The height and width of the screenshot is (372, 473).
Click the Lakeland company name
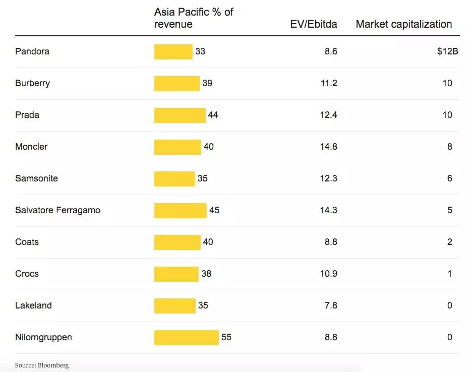(x=33, y=305)
